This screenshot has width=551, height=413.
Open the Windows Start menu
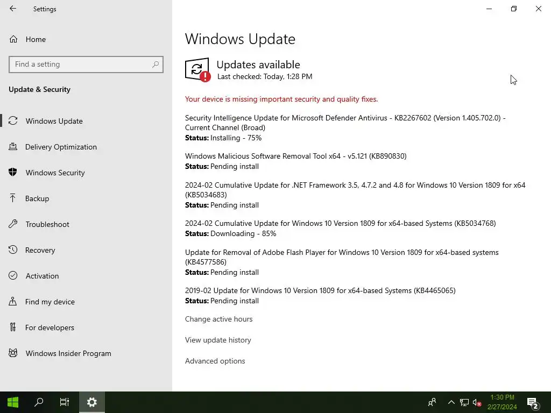click(x=13, y=402)
